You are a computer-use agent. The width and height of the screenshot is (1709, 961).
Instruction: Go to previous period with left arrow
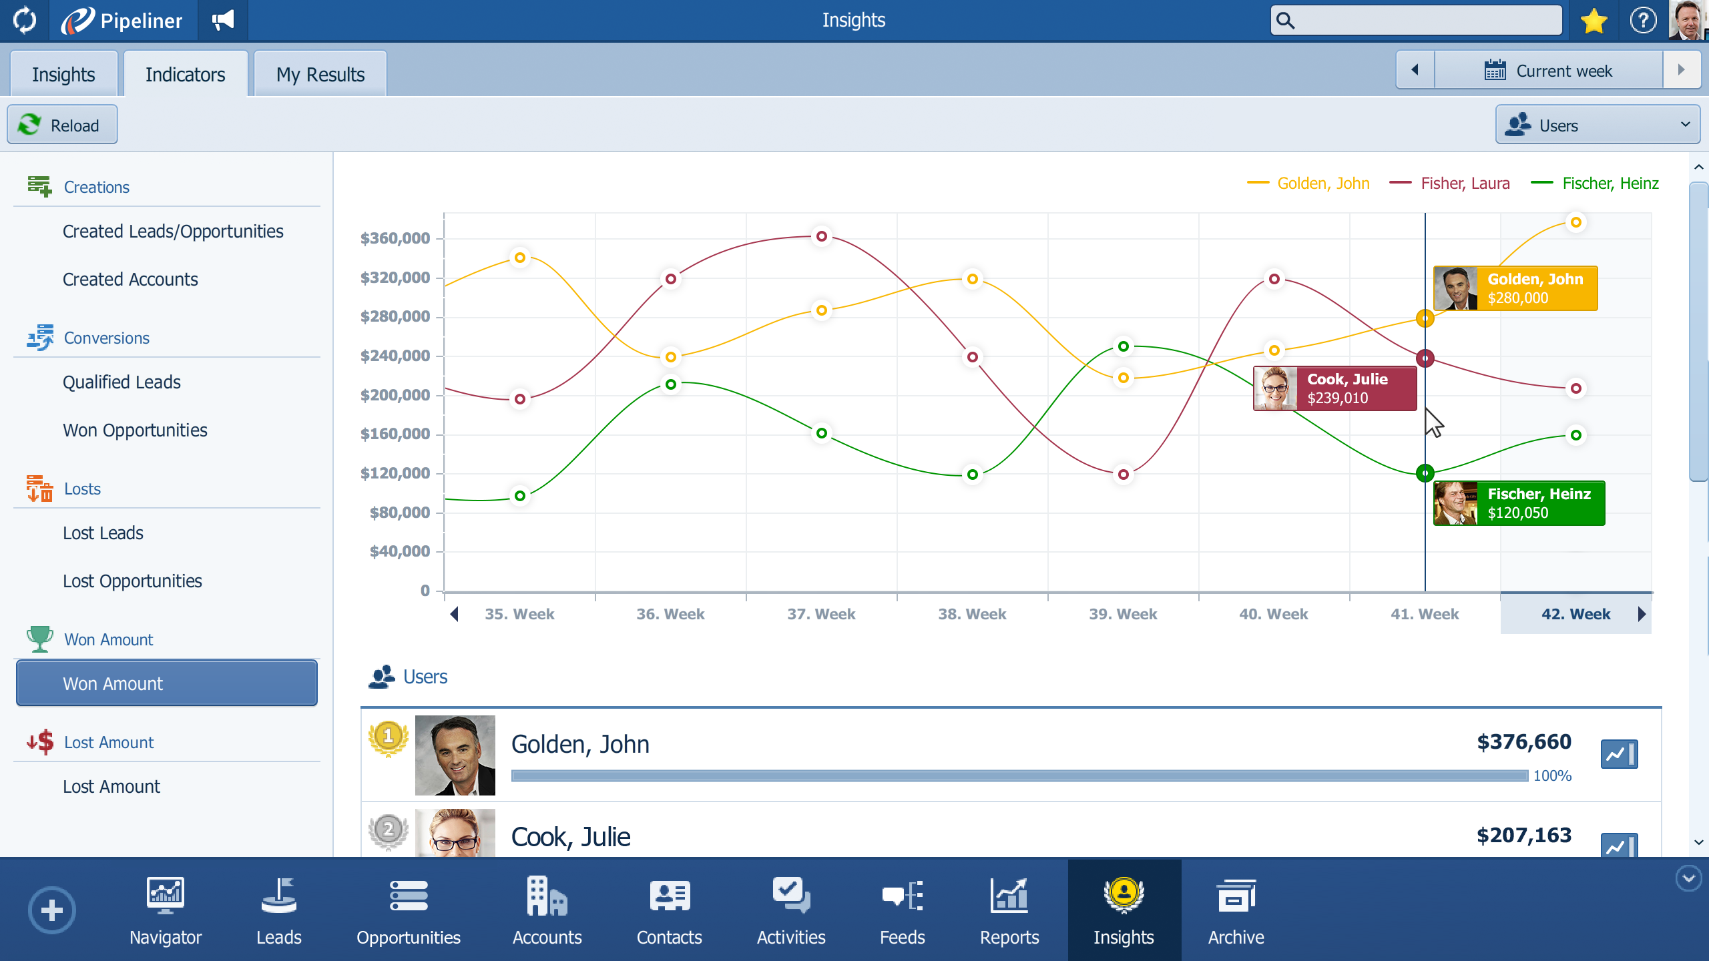1415,70
